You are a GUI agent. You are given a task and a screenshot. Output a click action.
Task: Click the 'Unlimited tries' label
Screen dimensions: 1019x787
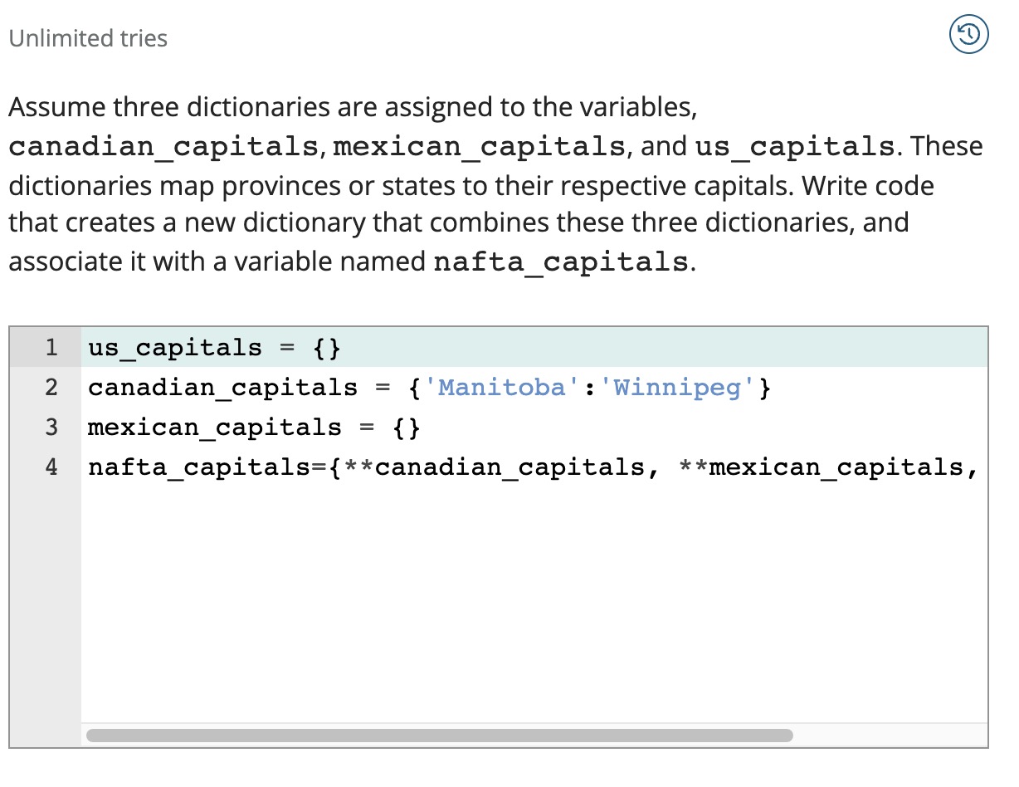86,37
